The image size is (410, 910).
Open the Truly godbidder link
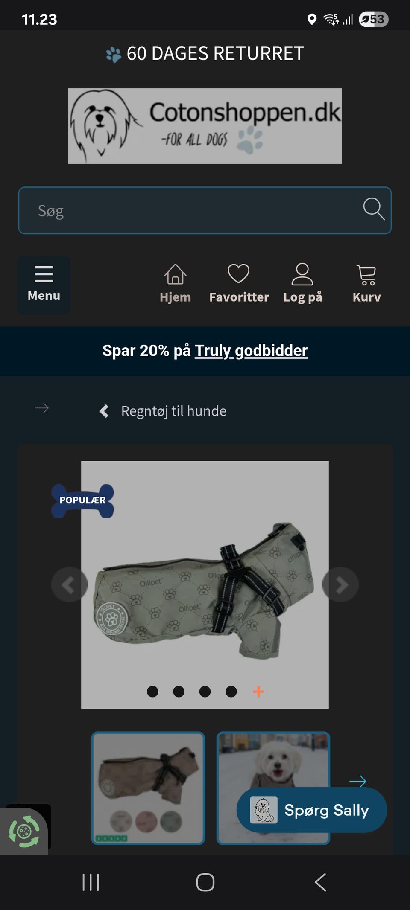click(x=251, y=351)
